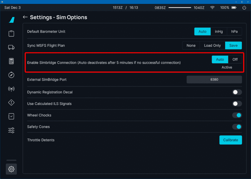Select hPa as default barometer unit
251x179 pixels.
234,31
